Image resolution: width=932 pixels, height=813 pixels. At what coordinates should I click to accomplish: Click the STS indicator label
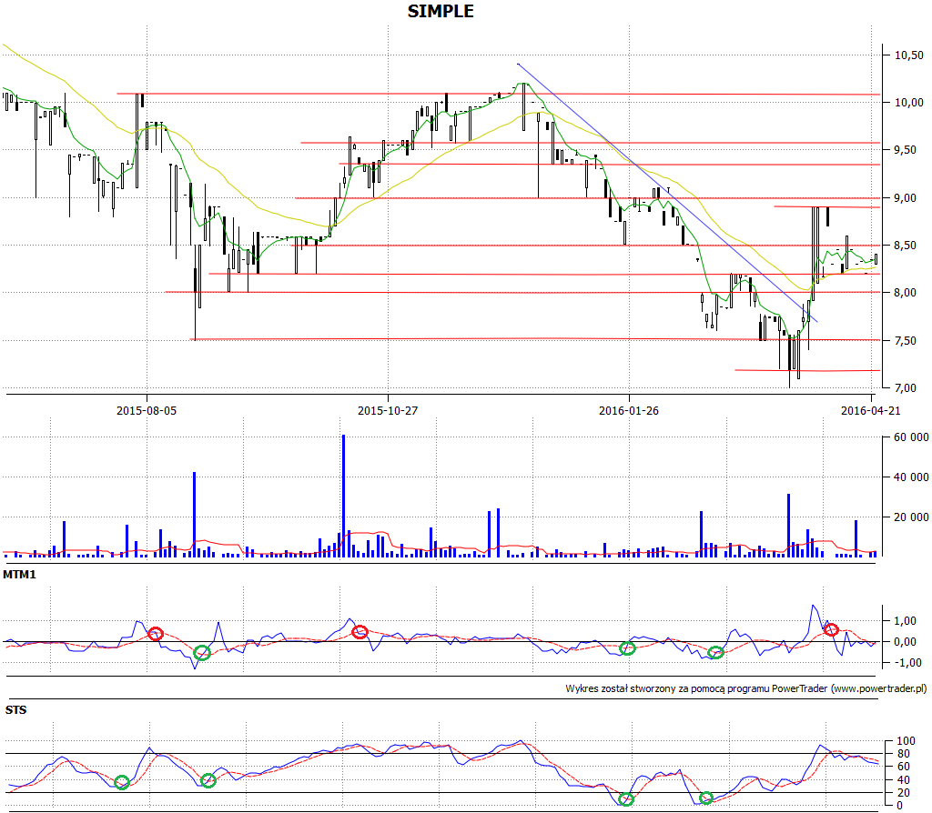coord(16,709)
